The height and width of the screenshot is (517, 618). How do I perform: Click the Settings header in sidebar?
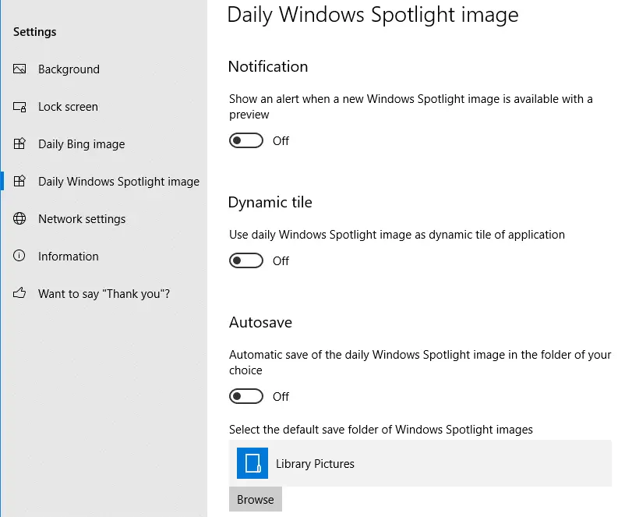click(35, 32)
